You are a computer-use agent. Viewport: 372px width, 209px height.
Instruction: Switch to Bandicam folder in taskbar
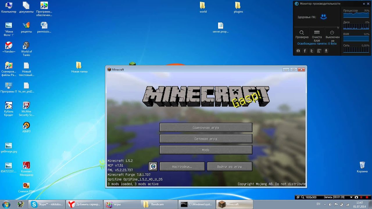[x=159, y=204]
